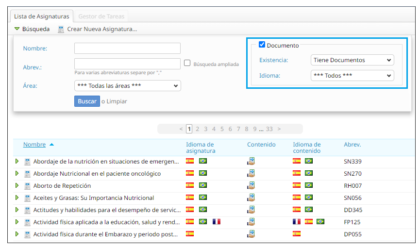Select abbreviation SN339
Screen dimensions: 420x246
[x=353, y=162]
